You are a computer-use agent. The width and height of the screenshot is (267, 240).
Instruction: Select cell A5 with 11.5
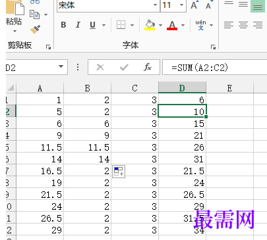pos(40,147)
